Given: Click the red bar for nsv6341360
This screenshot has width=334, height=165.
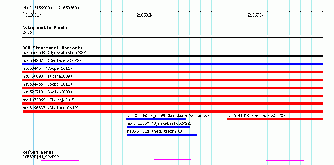Looking at the screenshot, I should (x=275, y=119).
